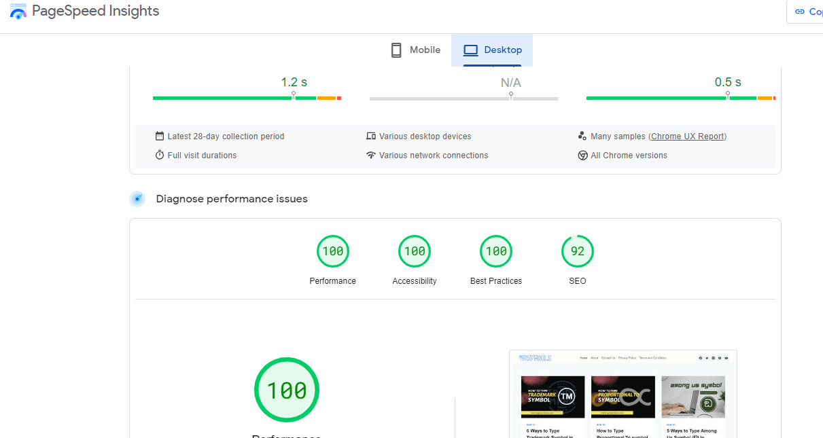823x438 pixels.
Task: Jump to the SEO score gauge
Action: 578,251
